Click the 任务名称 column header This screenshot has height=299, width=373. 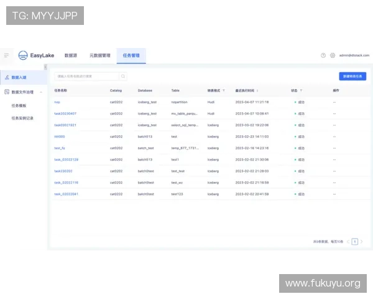click(60, 90)
